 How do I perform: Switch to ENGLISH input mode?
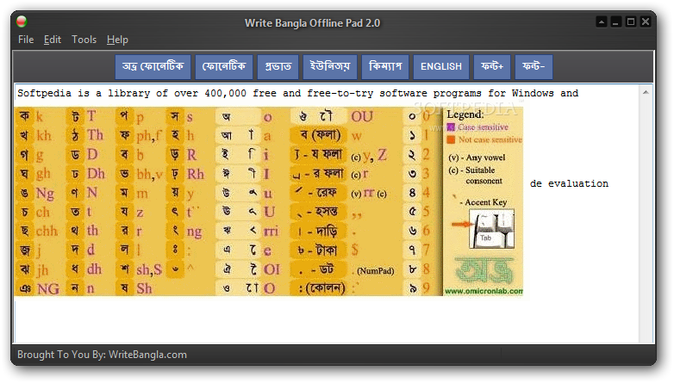441,66
